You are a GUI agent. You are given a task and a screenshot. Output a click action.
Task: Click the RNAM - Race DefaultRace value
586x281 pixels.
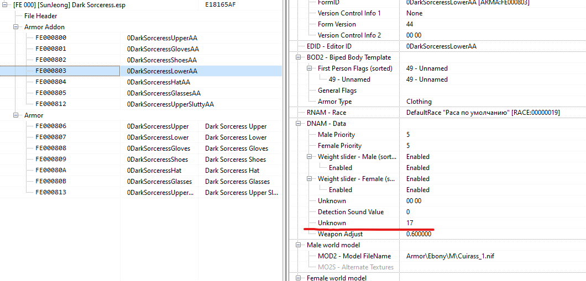tap(483, 112)
